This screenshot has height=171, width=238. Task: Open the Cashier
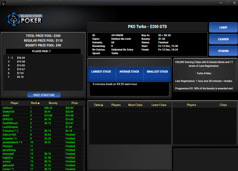click(x=223, y=39)
